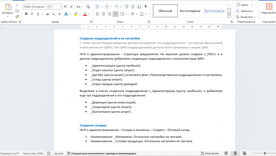Switch to Read Mode view
276x156 pixels.
point(226,153)
